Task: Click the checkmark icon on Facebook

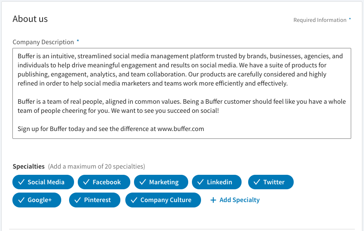Action: 86,182
